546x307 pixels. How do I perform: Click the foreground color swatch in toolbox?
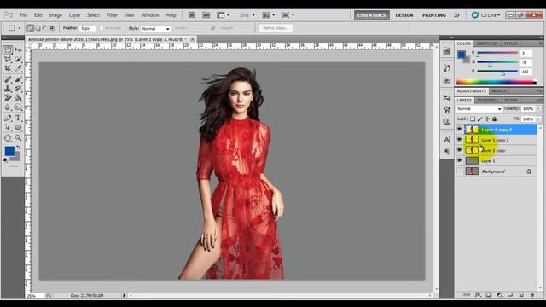9,151
